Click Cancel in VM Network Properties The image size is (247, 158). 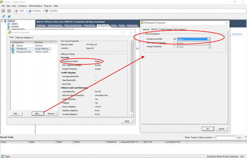tap(221, 129)
